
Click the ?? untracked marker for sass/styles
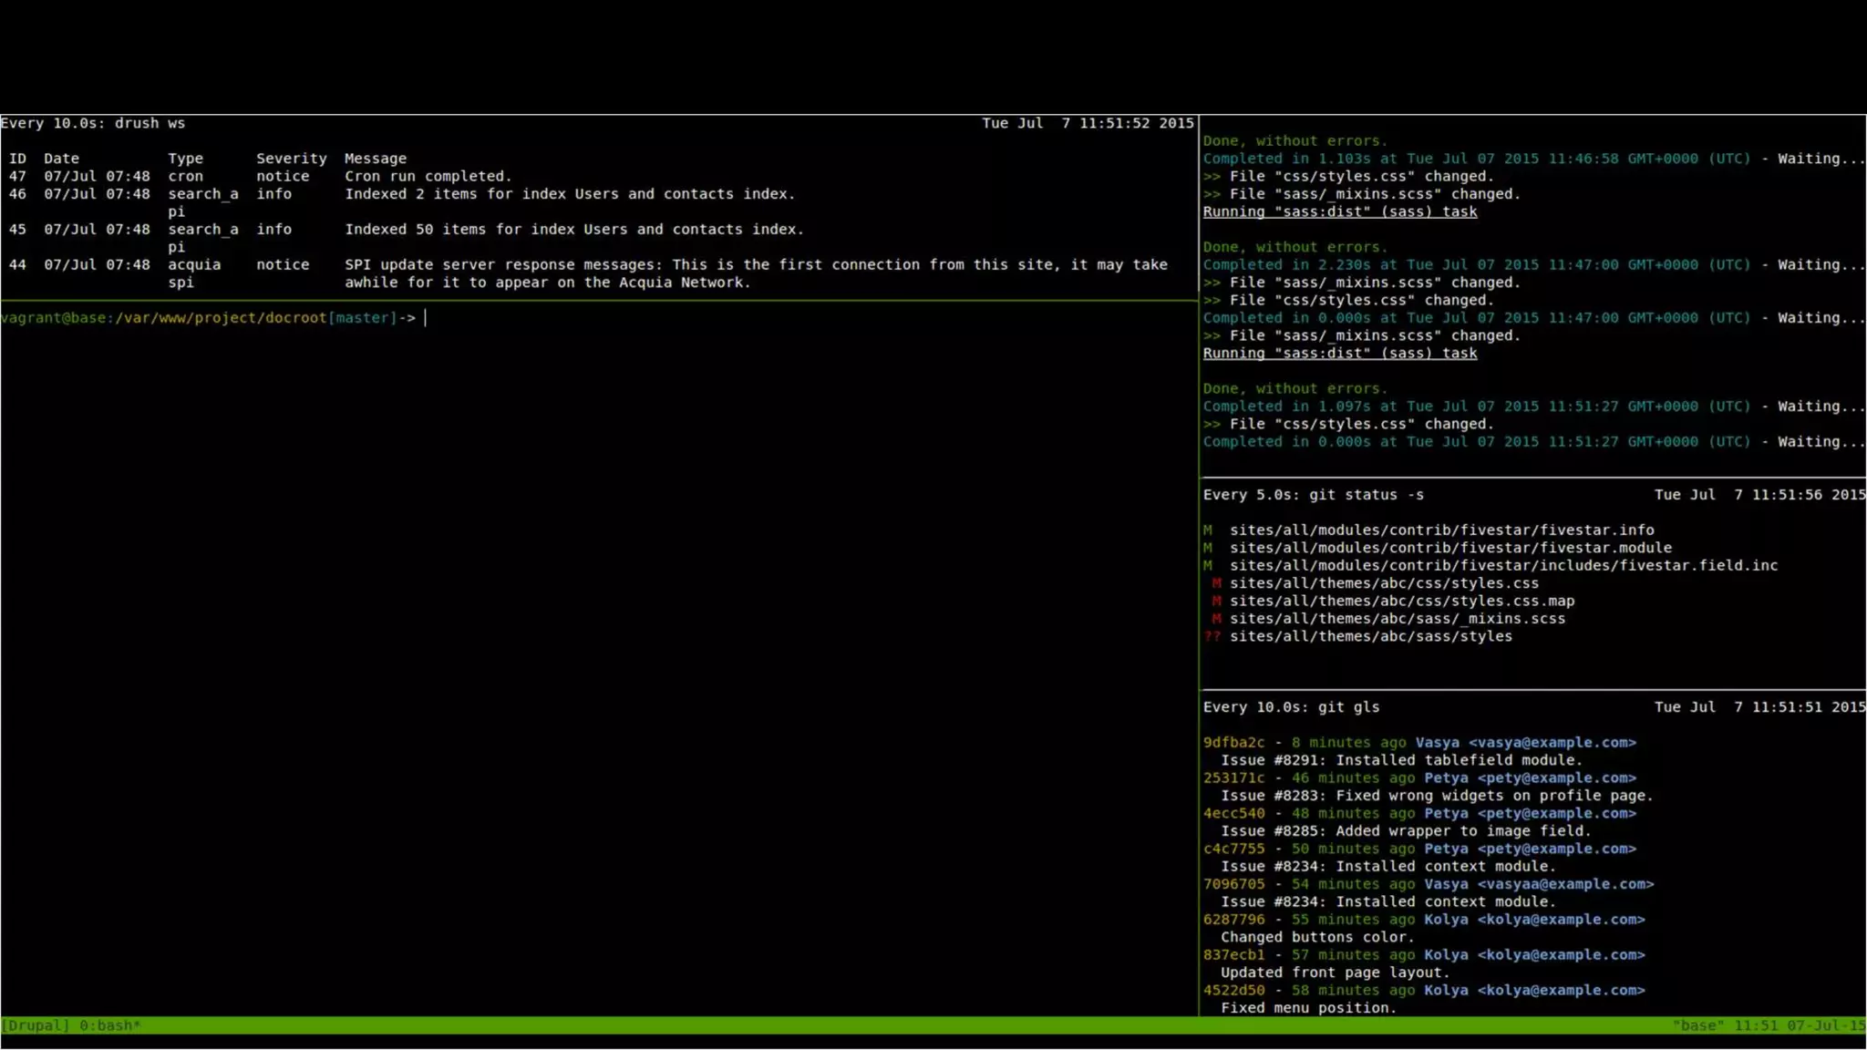point(1212,637)
